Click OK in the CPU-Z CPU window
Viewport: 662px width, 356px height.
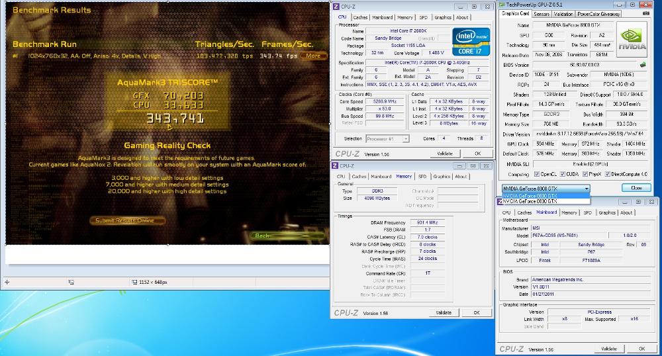pyautogui.click(x=477, y=154)
